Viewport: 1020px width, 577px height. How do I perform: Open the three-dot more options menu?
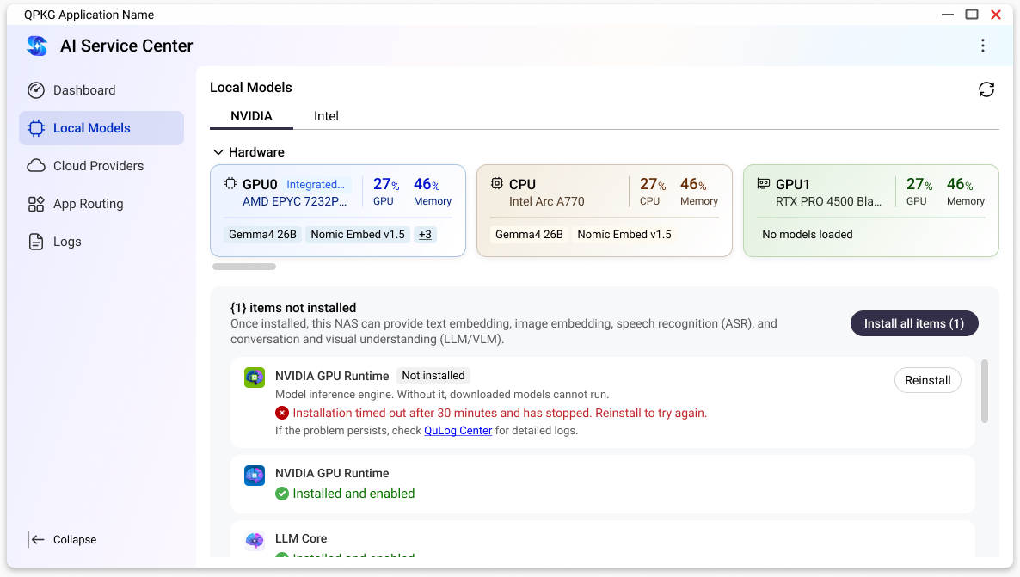(x=982, y=46)
